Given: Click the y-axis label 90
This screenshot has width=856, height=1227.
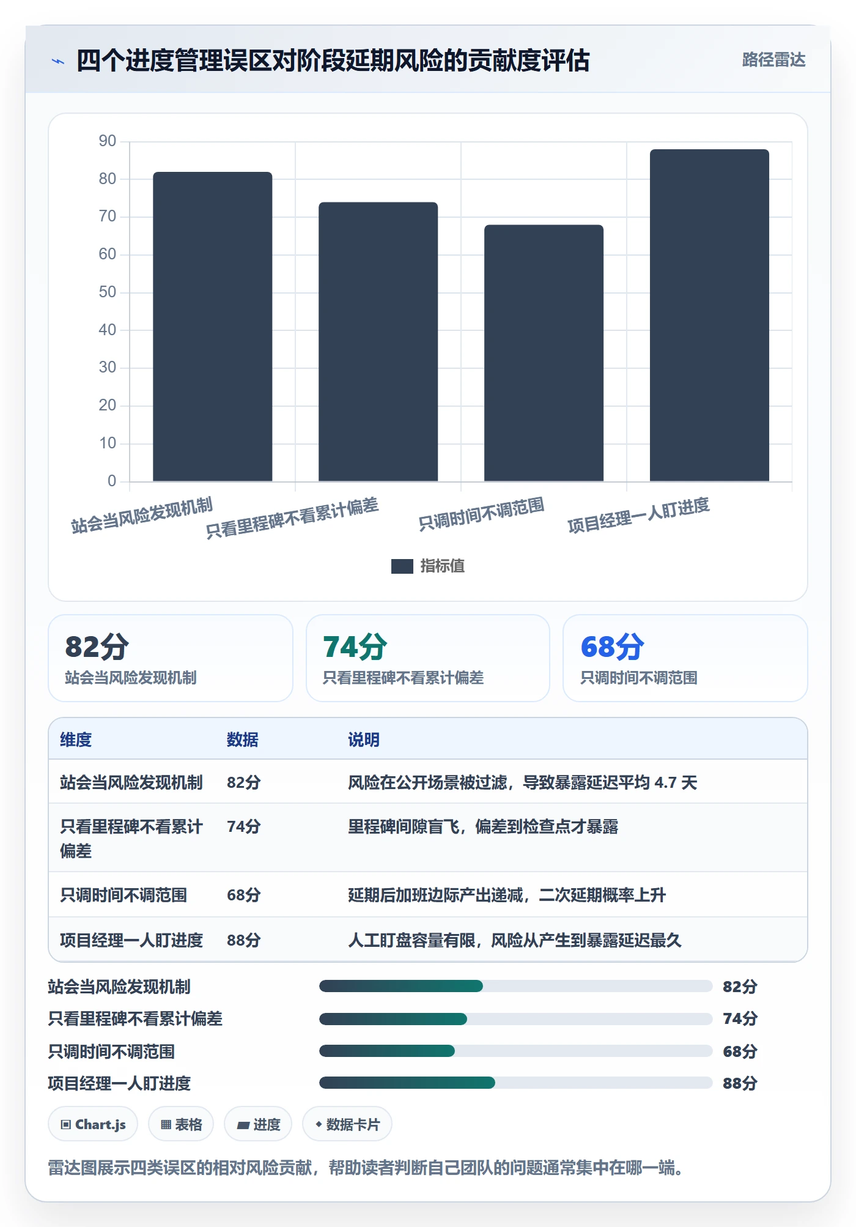Looking at the screenshot, I should pos(108,141).
